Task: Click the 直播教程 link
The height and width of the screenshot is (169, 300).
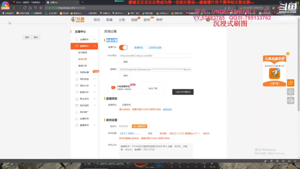Action: [x=138, y=48]
